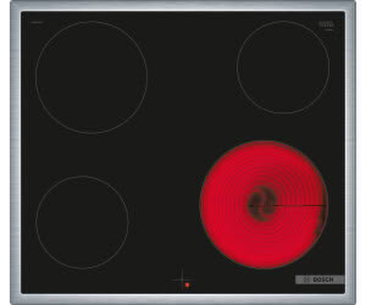
Task: Select the bottom-left cooking zone ring
Action: [82, 222]
